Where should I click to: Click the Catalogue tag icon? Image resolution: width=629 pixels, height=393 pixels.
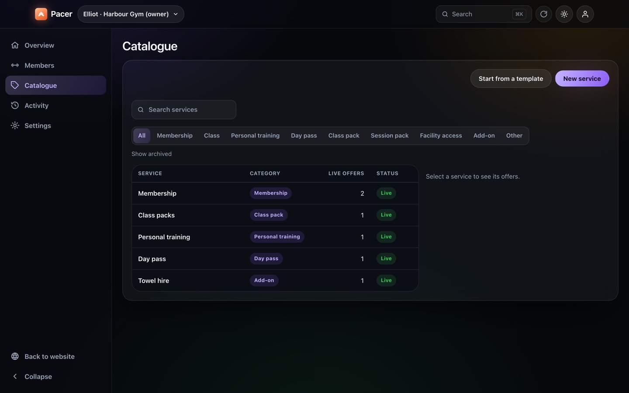(15, 85)
